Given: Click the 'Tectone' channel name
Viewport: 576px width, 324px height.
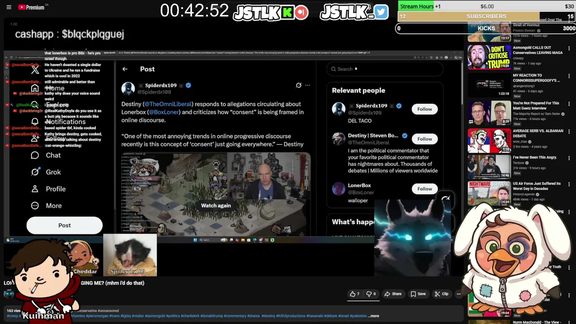Looking at the screenshot, I should coord(518,163).
